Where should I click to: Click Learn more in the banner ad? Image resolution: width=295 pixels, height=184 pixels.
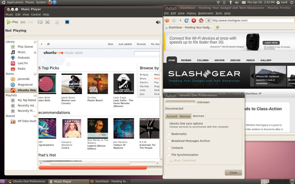pyautogui.click(x=271, y=43)
